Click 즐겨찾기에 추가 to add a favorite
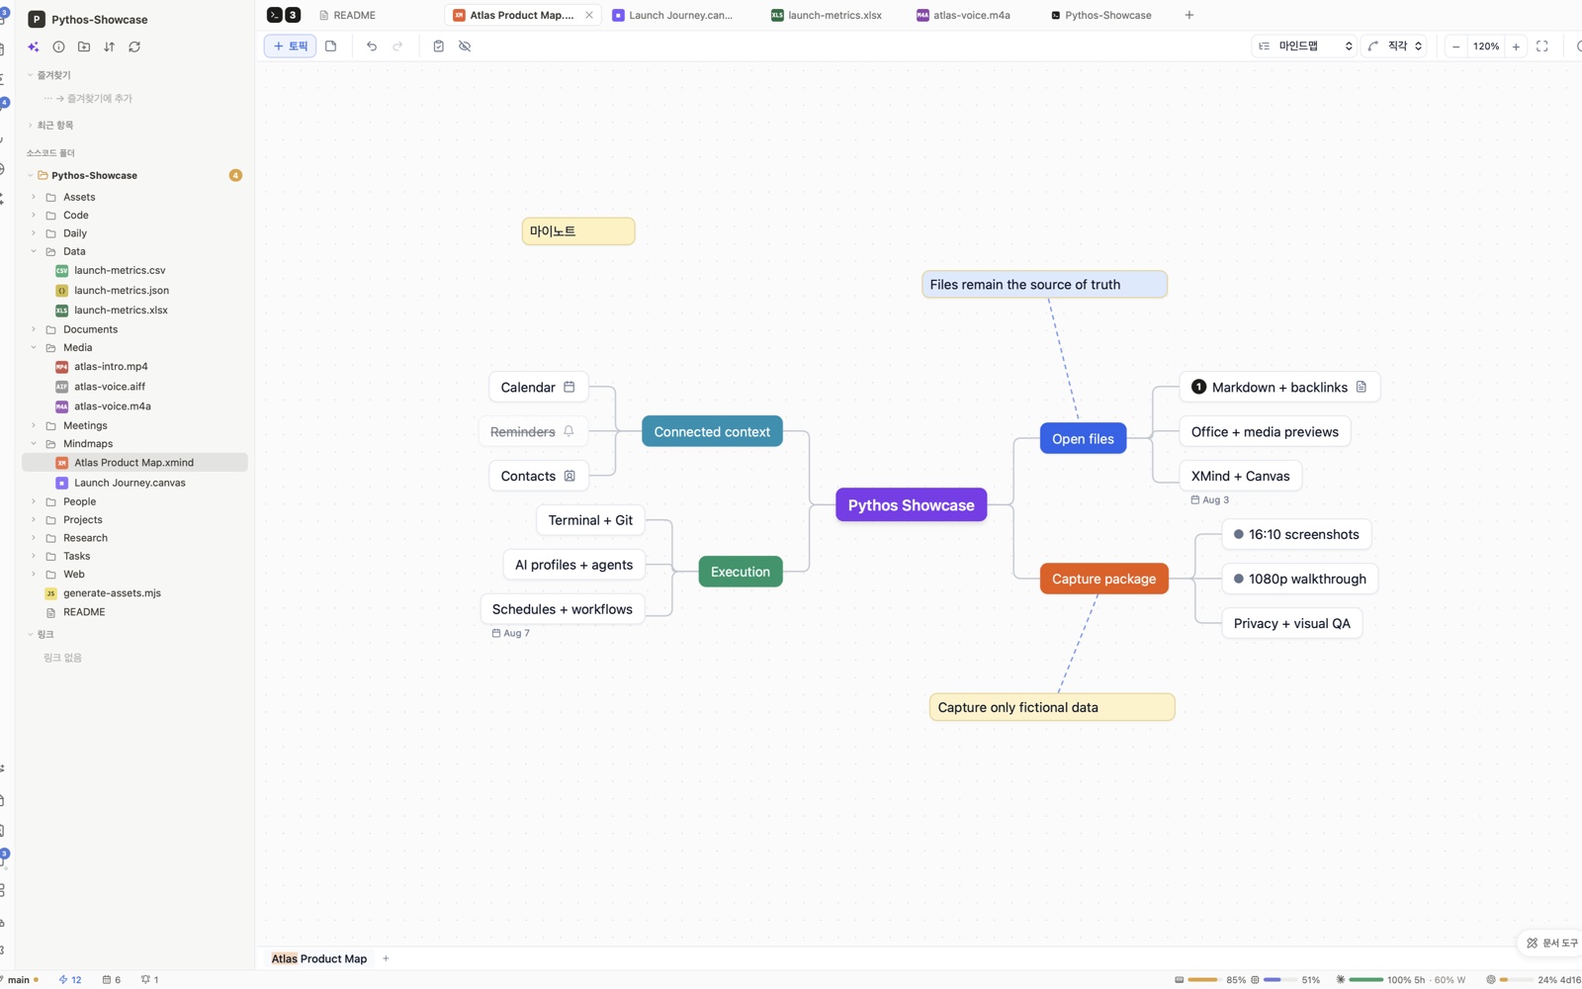Screen dimensions: 1582x989 [99, 99]
